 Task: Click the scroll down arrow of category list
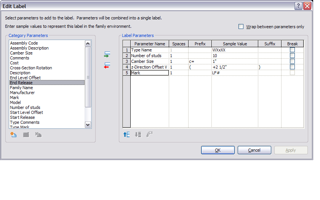88,125
